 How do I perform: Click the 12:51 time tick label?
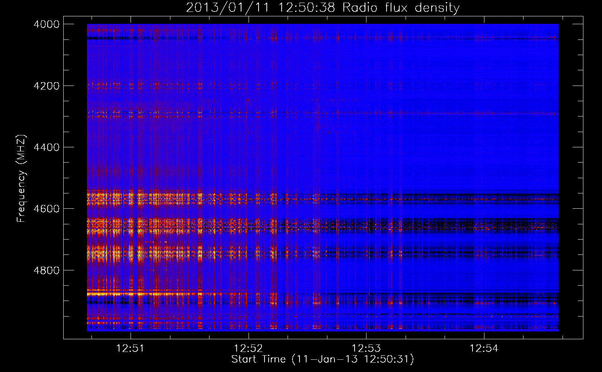click(130, 349)
